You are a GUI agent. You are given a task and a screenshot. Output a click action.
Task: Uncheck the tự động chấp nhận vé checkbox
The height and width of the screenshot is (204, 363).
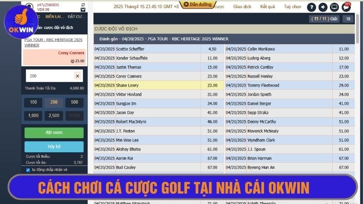(x=28, y=170)
